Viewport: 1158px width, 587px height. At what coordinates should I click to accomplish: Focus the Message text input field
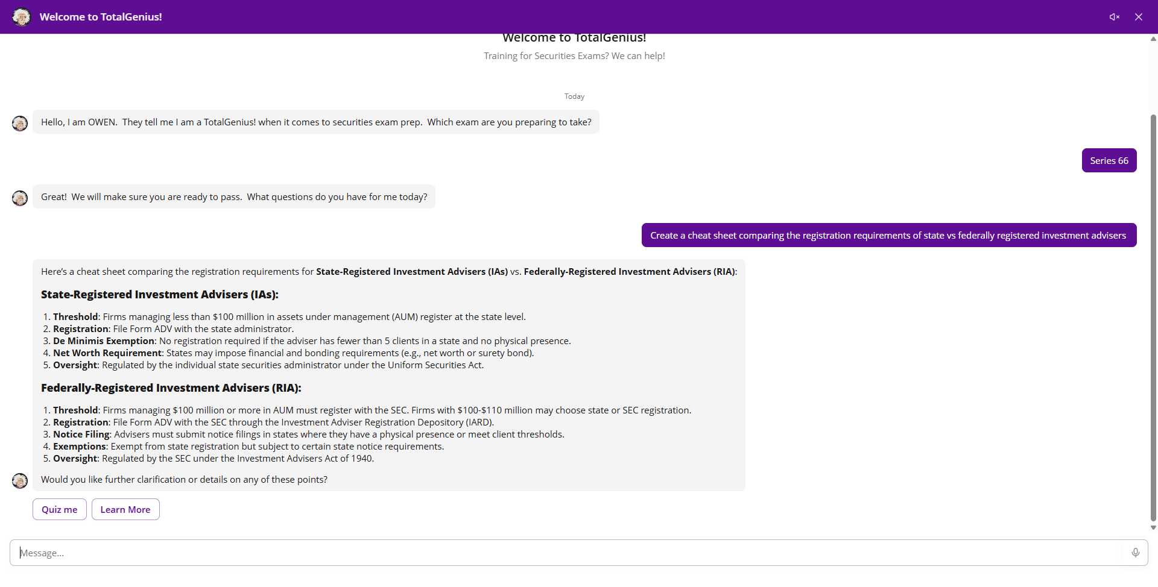click(x=567, y=553)
